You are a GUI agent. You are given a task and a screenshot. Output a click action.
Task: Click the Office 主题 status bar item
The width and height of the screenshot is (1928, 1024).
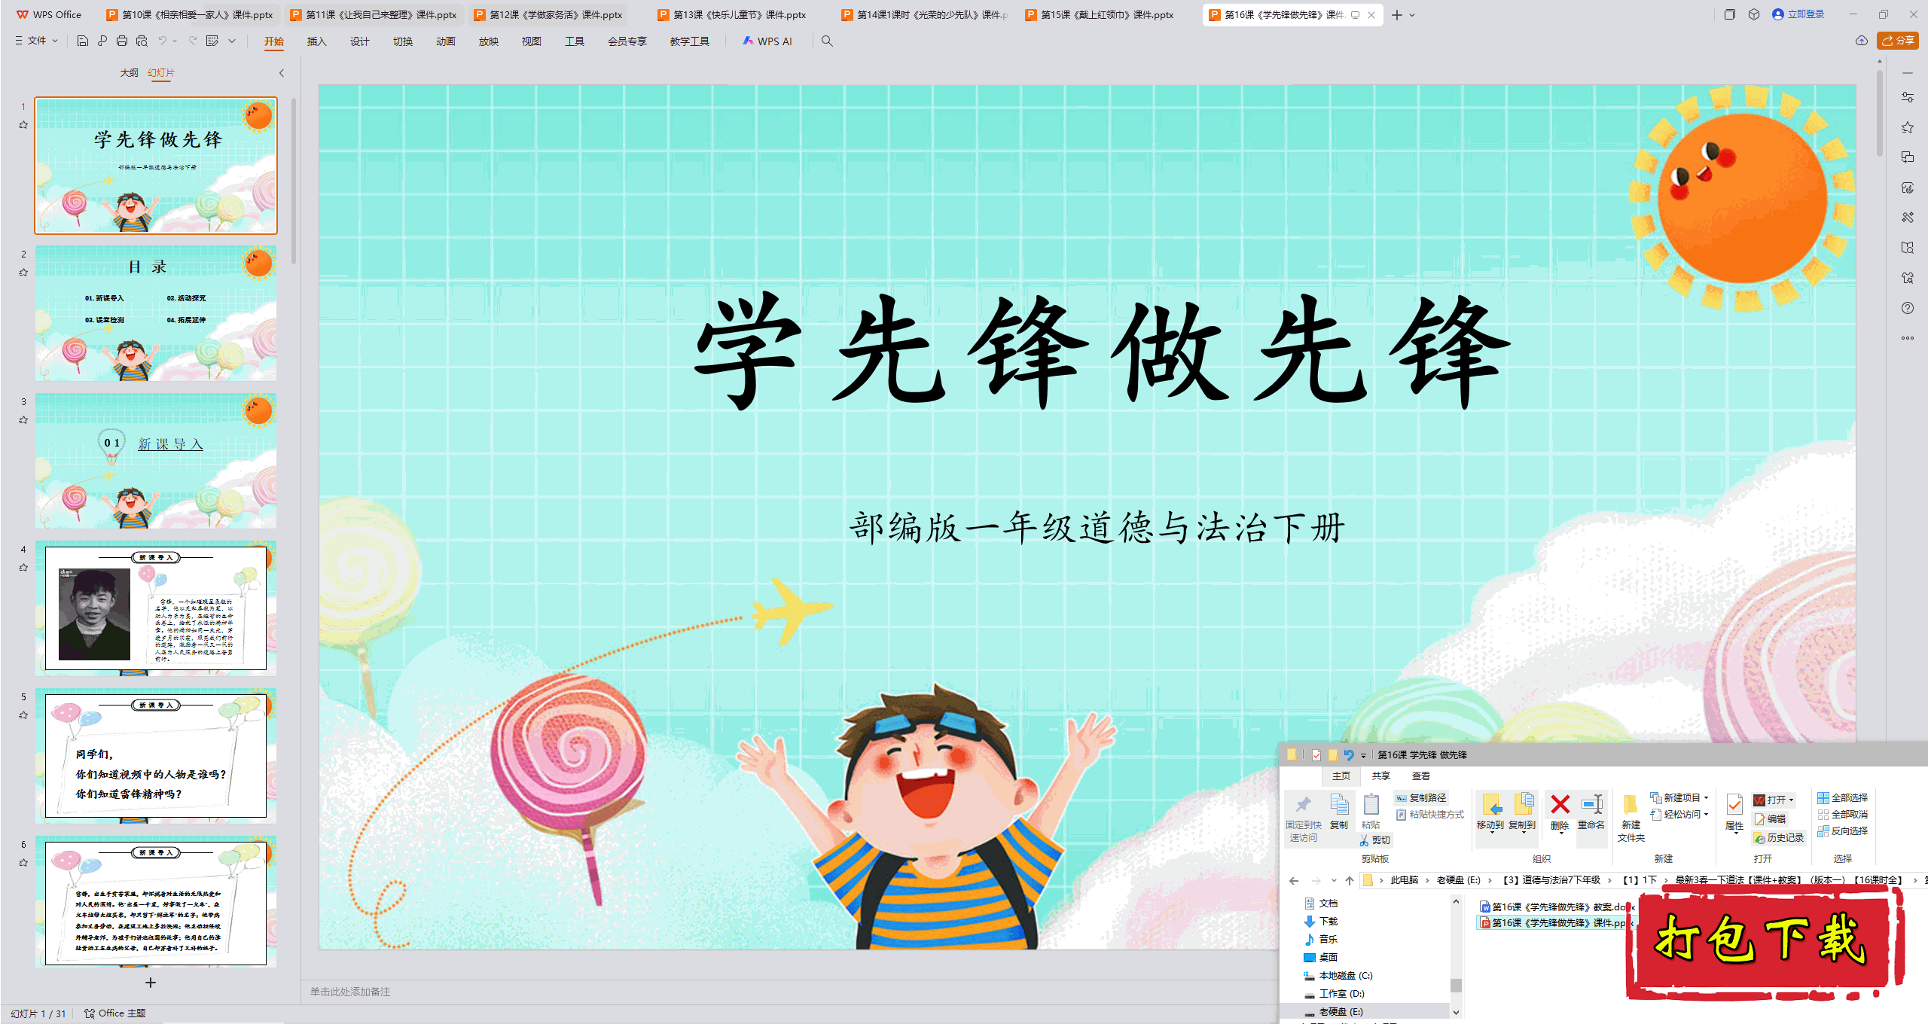tap(114, 1013)
